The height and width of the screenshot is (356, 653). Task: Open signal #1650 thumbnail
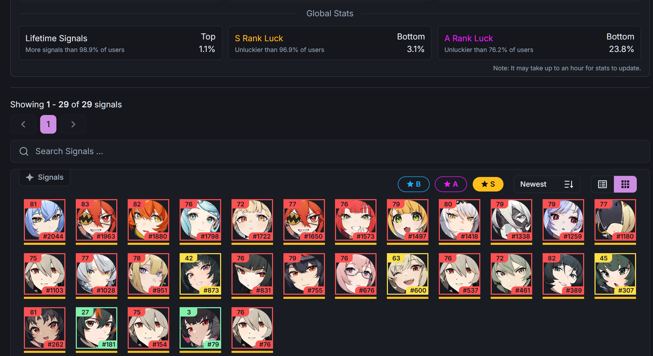pos(304,220)
